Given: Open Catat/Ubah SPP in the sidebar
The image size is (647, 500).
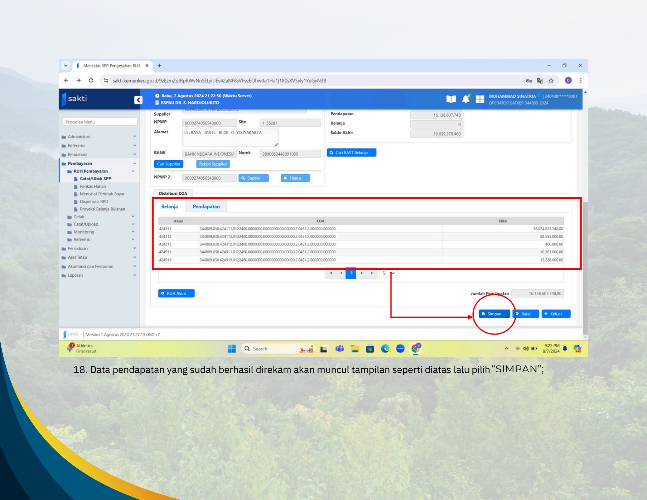Looking at the screenshot, I should 95,179.
